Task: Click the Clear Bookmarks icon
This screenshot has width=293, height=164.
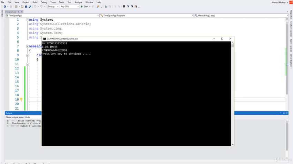Action: click(x=136, y=7)
